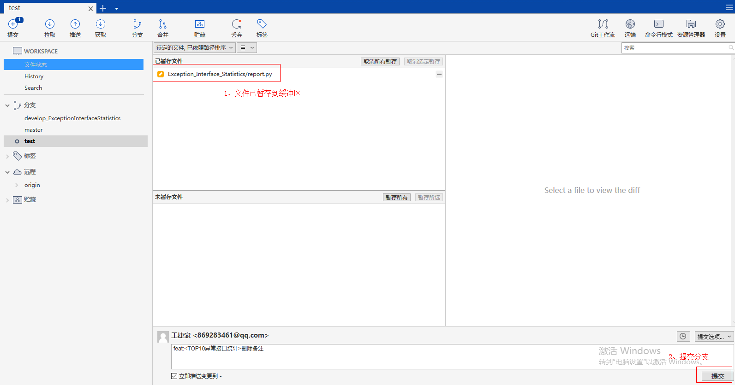The height and width of the screenshot is (385, 735).
Task: Click Stage Selected (暂存所选) button
Action: click(x=429, y=197)
